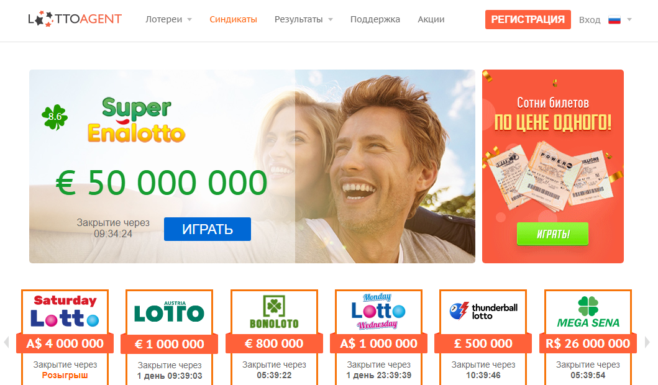Expand the Лотереи dropdown menu
The height and width of the screenshot is (385, 658).
168,19
